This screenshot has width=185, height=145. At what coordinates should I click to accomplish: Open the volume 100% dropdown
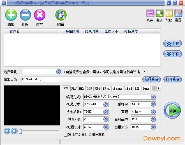coord(153,127)
